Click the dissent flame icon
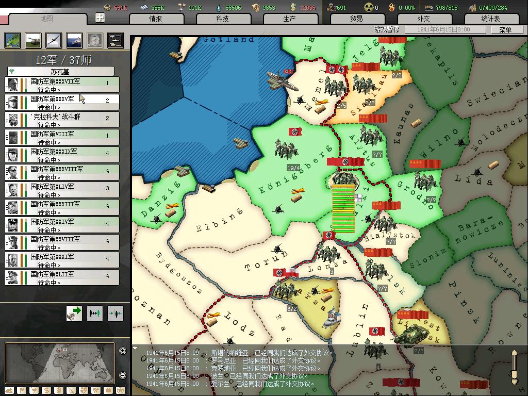The image size is (528, 396). point(391,7)
